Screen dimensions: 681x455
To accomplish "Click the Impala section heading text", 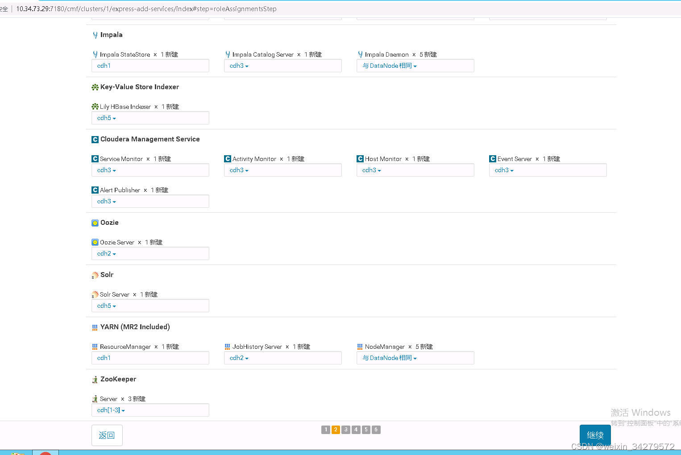I will click(x=112, y=35).
